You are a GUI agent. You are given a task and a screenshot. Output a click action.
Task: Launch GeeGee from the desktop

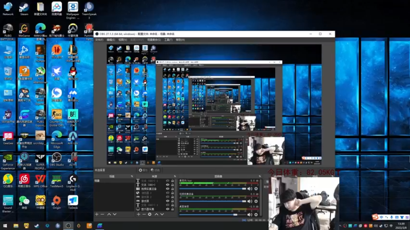[x=8, y=138]
